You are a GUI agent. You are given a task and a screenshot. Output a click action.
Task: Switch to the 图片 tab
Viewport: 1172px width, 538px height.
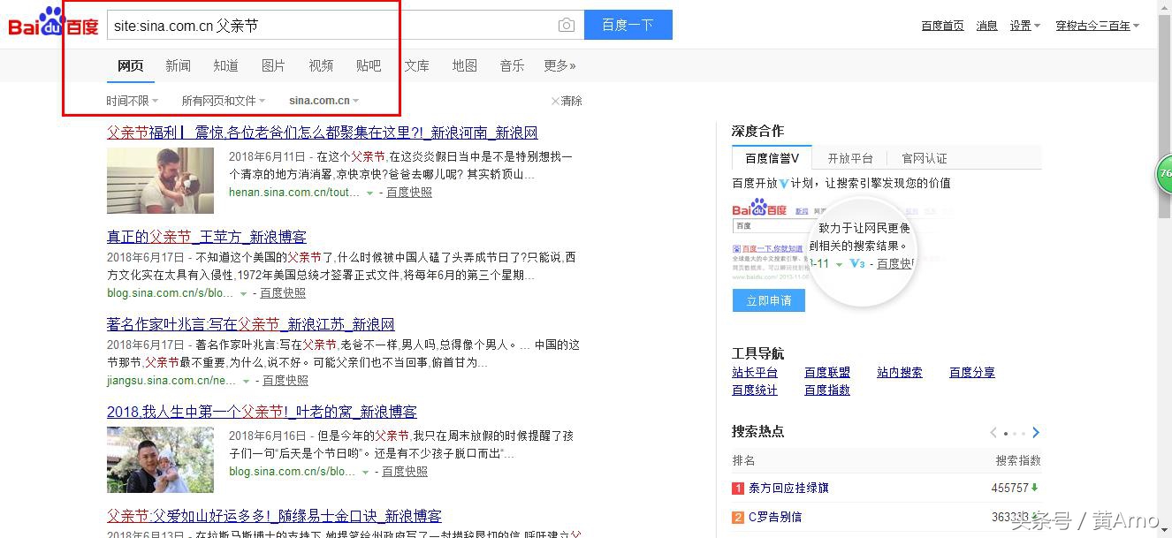click(274, 65)
